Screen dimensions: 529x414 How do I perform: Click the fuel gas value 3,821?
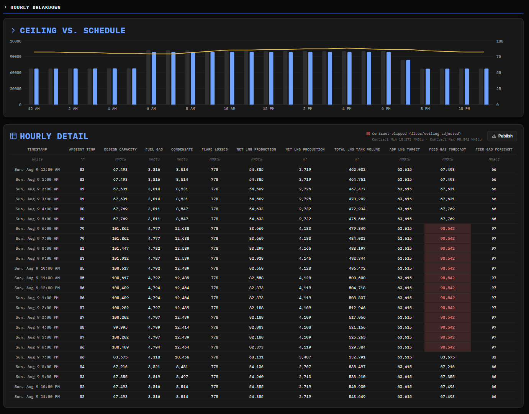[x=154, y=367]
